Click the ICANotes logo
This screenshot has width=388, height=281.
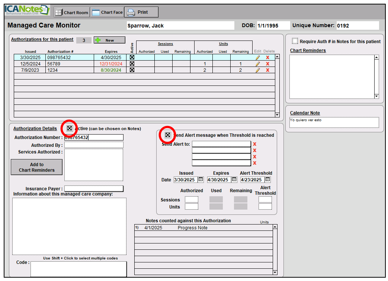[27, 10]
